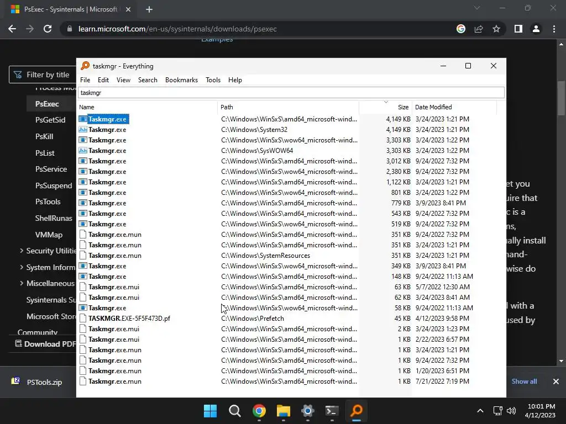This screenshot has height=424, width=566.
Task: Open the Chrome side panel icon
Action: (518, 29)
